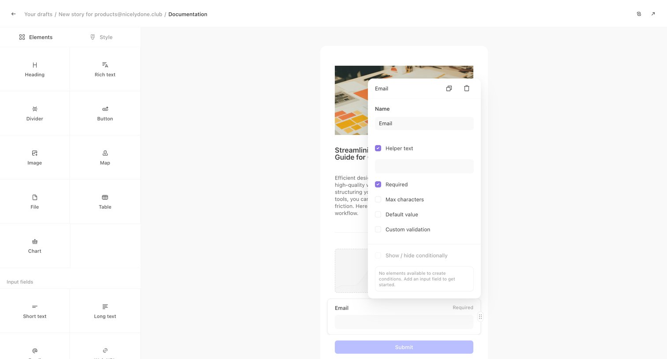Open the preview arrow icon top right
This screenshot has width=667, height=359.
[653, 14]
